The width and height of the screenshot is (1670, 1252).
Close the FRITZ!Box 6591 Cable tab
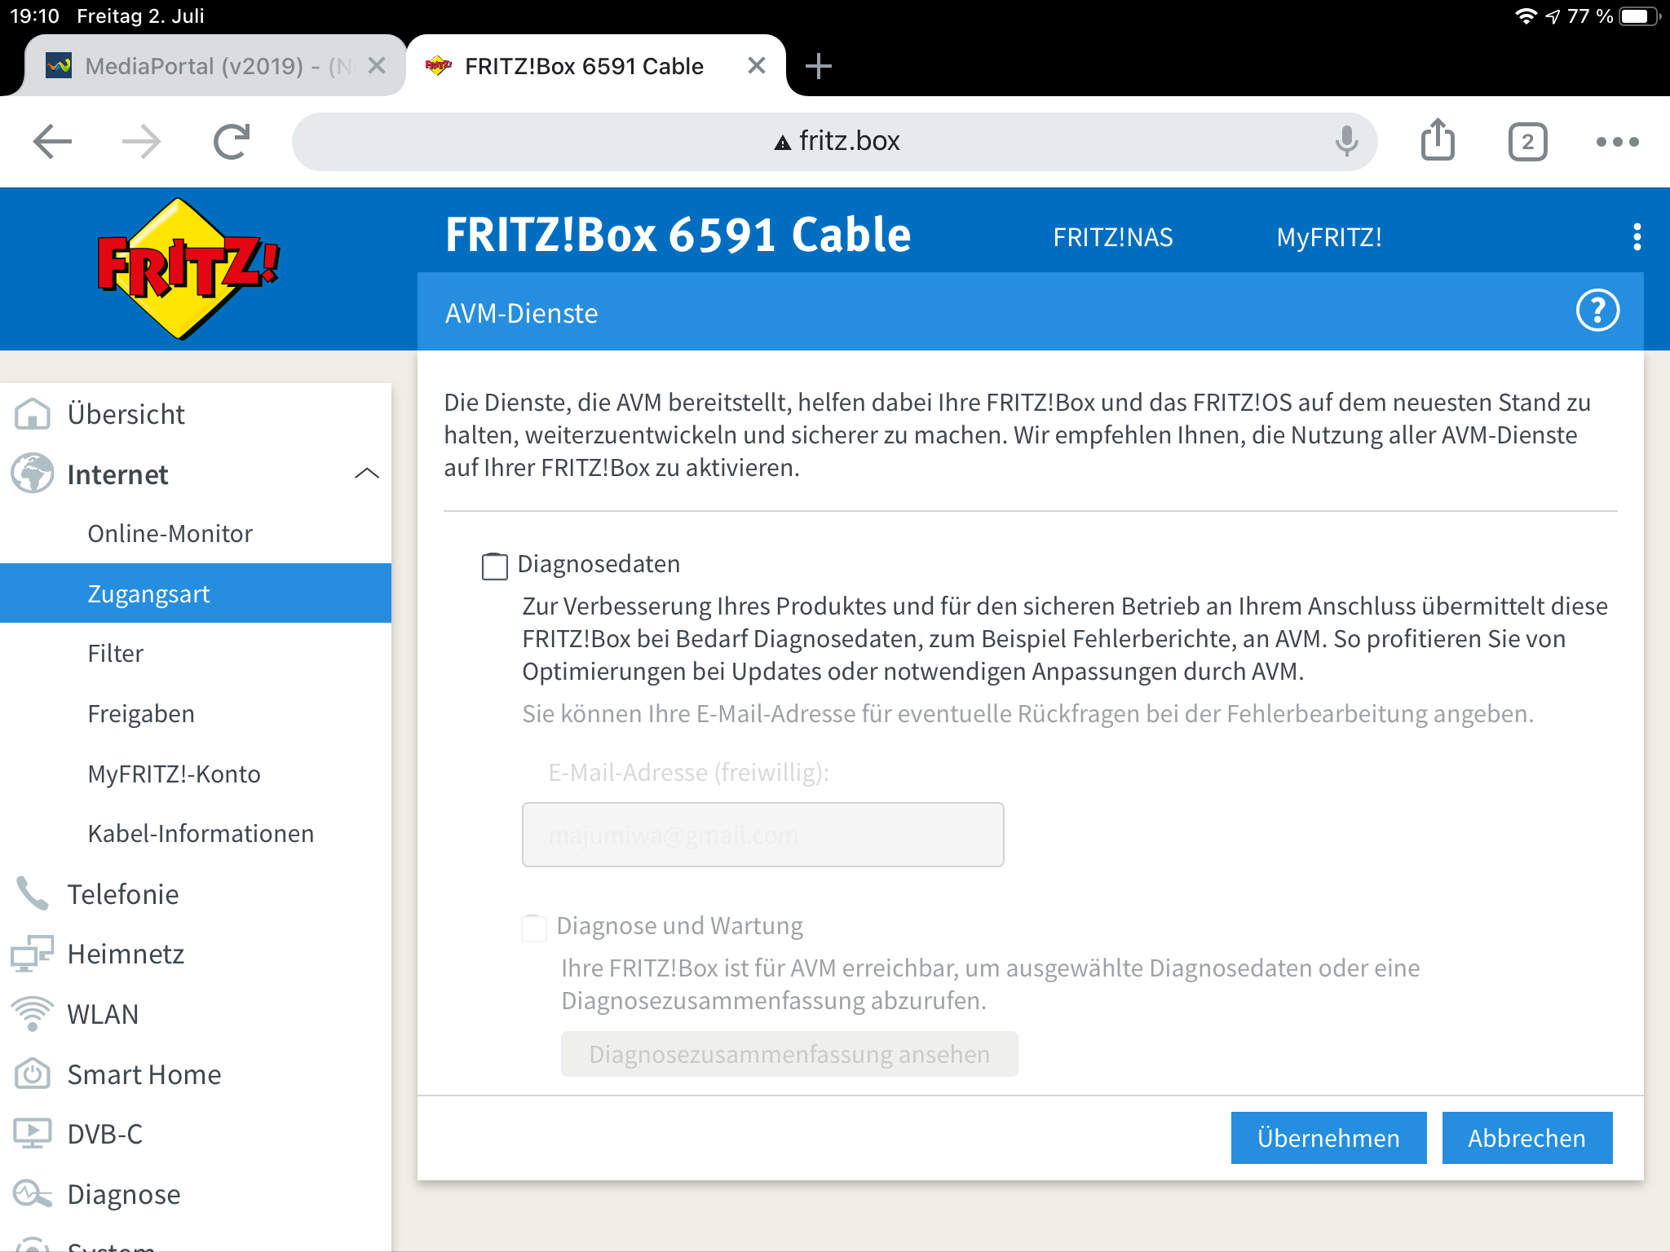[757, 66]
